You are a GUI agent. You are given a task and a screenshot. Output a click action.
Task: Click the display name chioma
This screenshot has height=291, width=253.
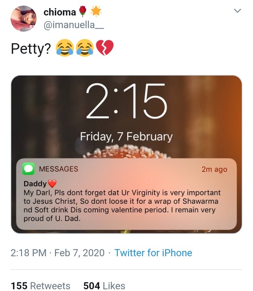coord(60,12)
